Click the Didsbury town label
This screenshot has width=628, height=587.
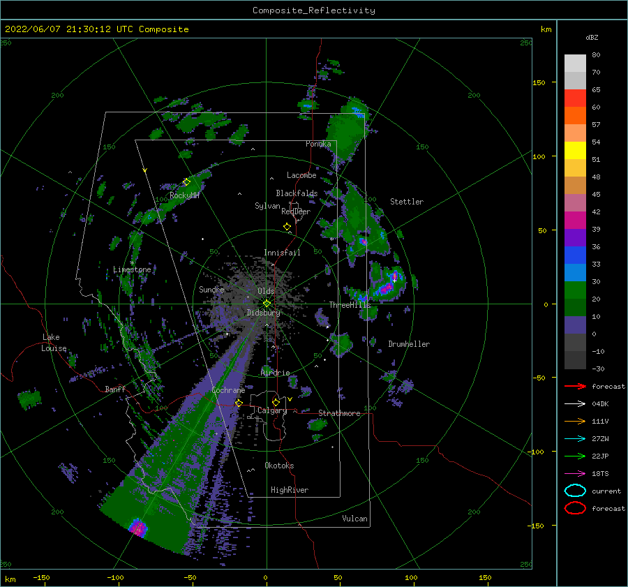tap(264, 313)
